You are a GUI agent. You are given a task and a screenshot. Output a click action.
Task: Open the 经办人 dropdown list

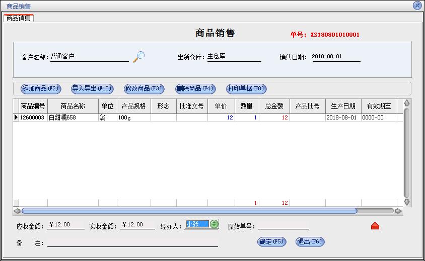214,224
